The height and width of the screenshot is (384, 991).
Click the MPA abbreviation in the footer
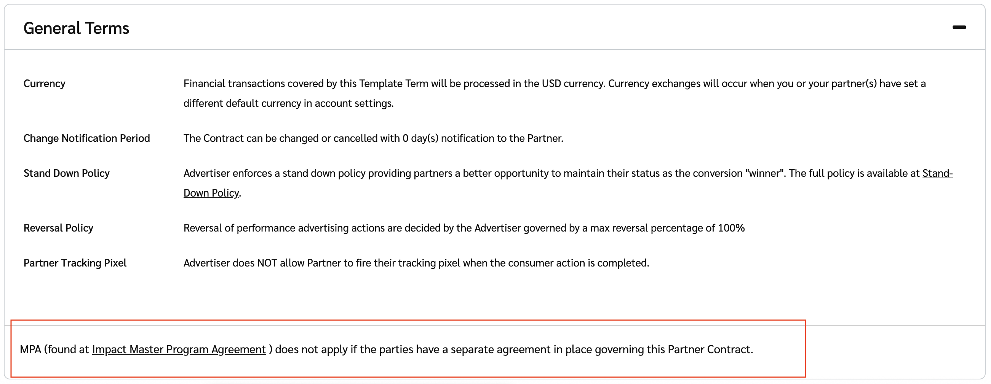coord(30,349)
